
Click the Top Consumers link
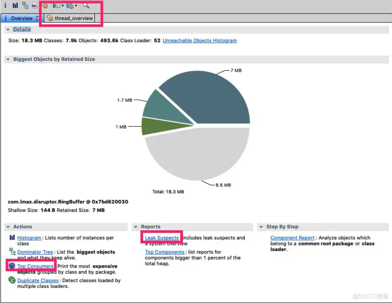35,266
